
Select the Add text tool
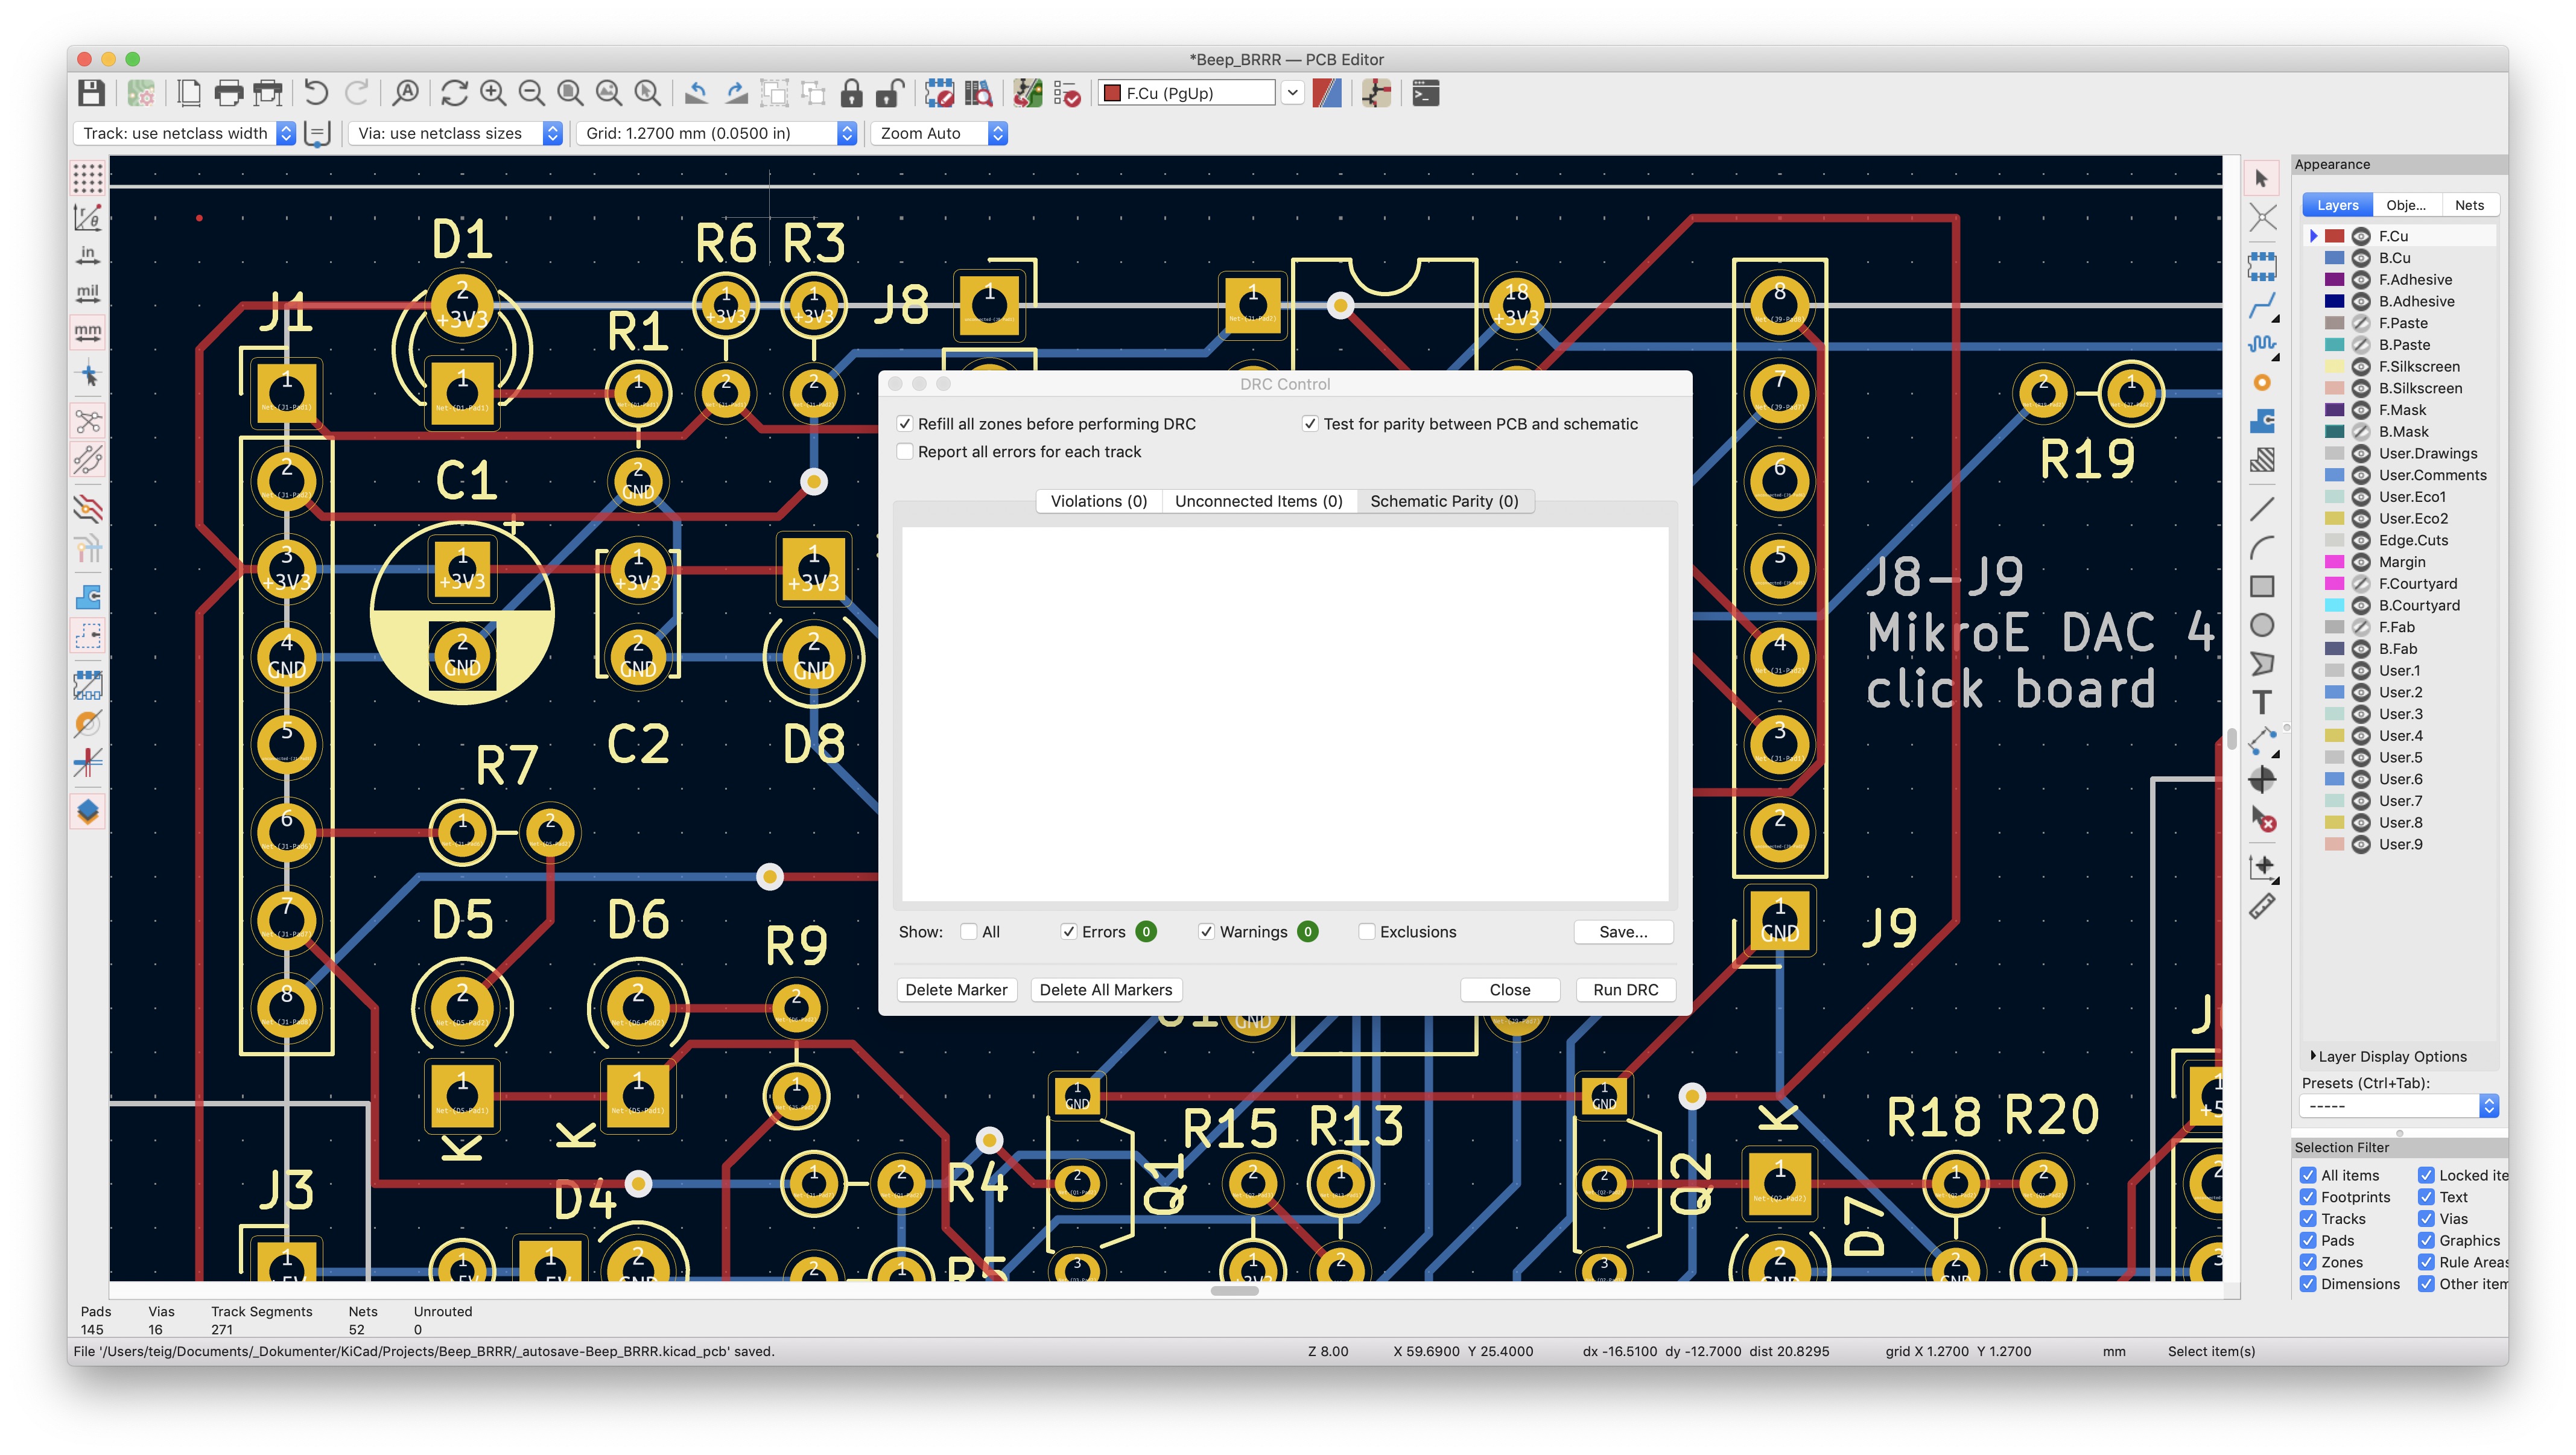(x=2262, y=702)
